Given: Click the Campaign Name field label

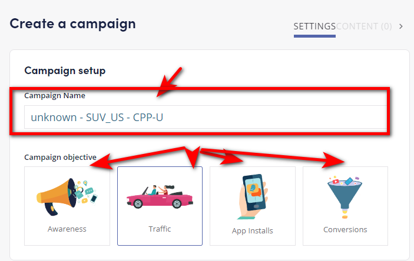Looking at the screenshot, I should point(55,95).
